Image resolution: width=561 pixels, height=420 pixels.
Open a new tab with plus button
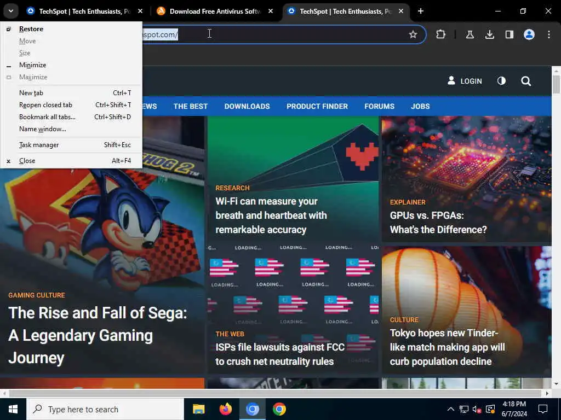pos(421,11)
